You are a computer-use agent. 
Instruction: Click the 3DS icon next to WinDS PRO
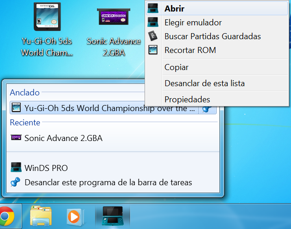pyautogui.click(x=16, y=167)
